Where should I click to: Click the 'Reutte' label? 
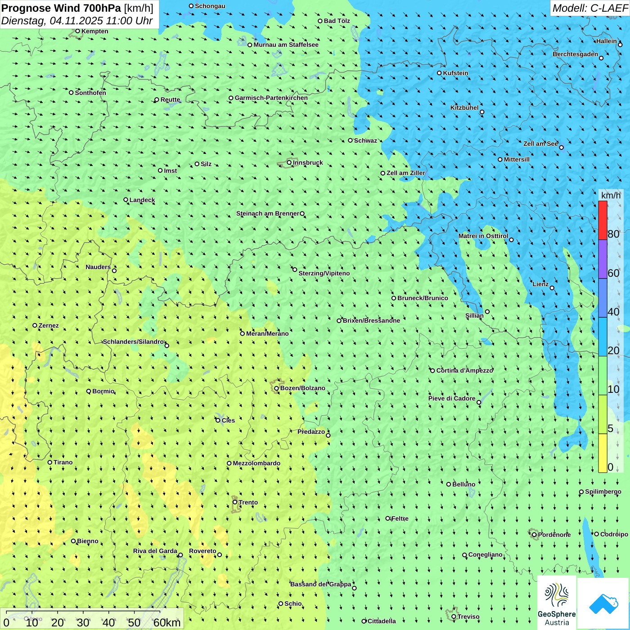tap(170, 99)
